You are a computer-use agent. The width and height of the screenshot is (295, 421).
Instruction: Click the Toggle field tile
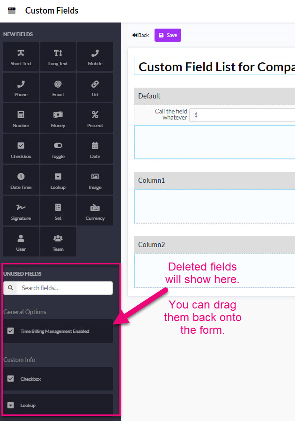point(58,149)
